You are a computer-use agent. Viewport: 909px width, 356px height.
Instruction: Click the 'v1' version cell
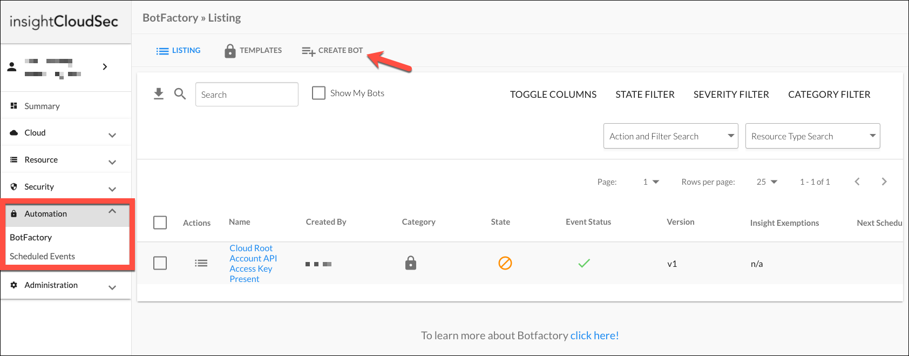[672, 264]
